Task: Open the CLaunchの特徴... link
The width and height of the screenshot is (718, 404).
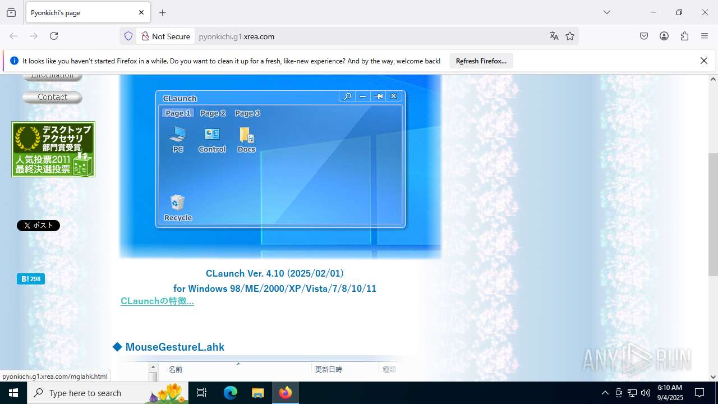Action: (157, 301)
